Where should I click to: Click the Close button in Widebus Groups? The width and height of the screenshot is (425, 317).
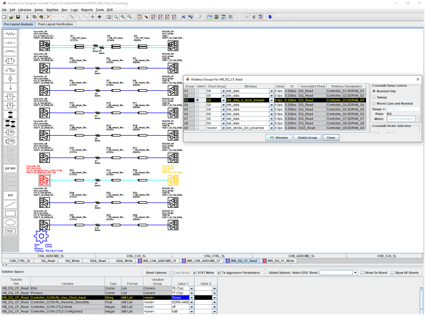point(331,138)
